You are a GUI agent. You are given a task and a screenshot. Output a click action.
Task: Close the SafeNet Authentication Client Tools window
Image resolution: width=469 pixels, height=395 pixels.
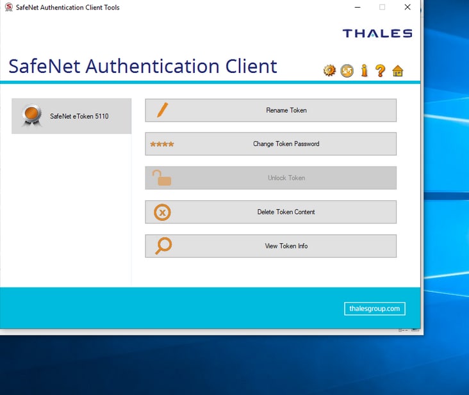[407, 7]
